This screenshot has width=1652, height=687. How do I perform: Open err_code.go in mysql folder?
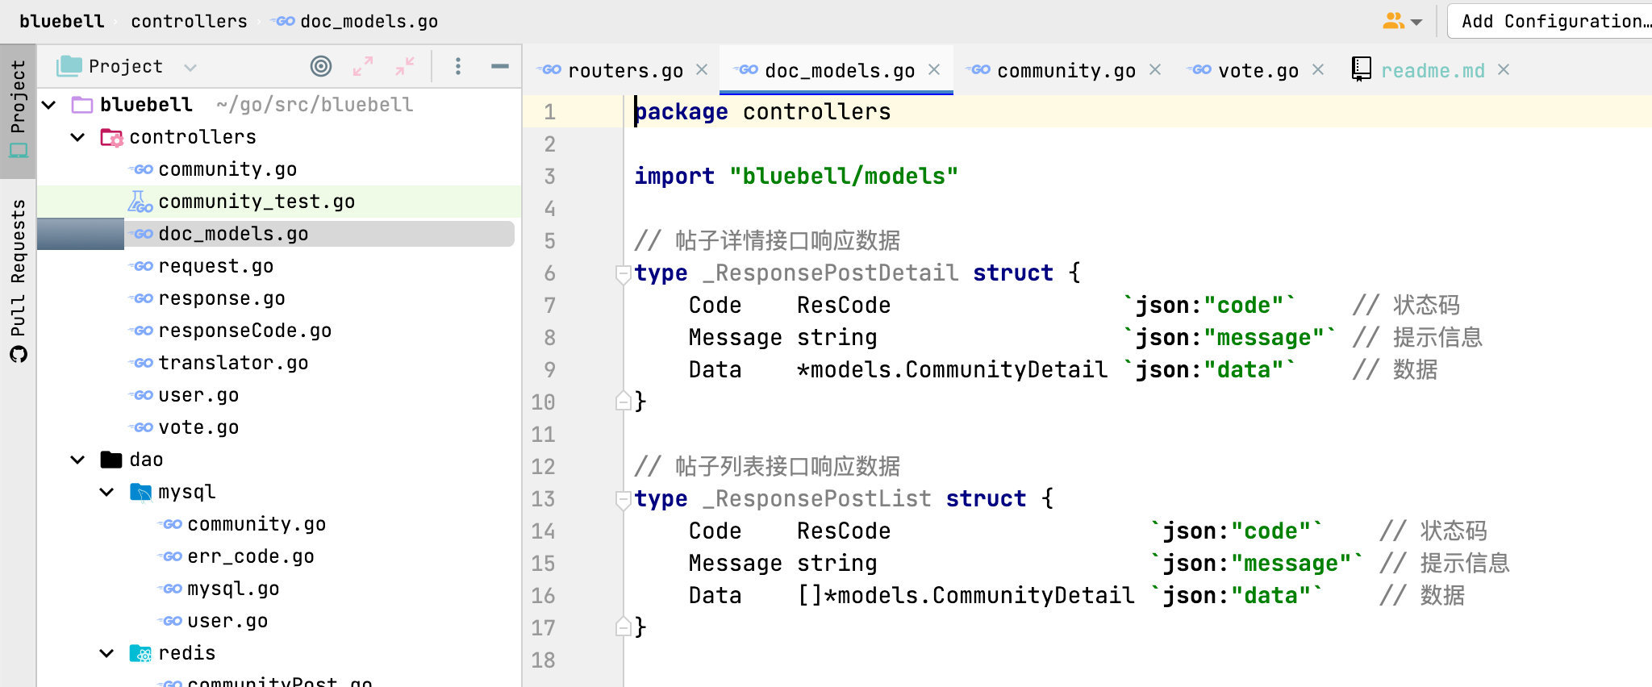pos(251,556)
